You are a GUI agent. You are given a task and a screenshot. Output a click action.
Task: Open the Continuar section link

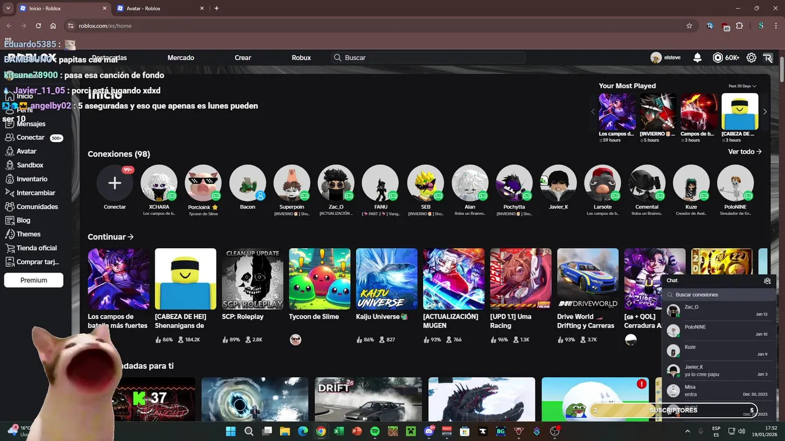click(x=111, y=237)
